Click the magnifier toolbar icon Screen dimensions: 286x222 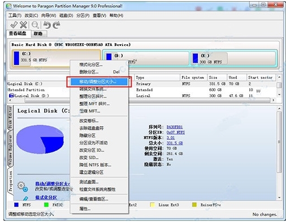[35, 25]
